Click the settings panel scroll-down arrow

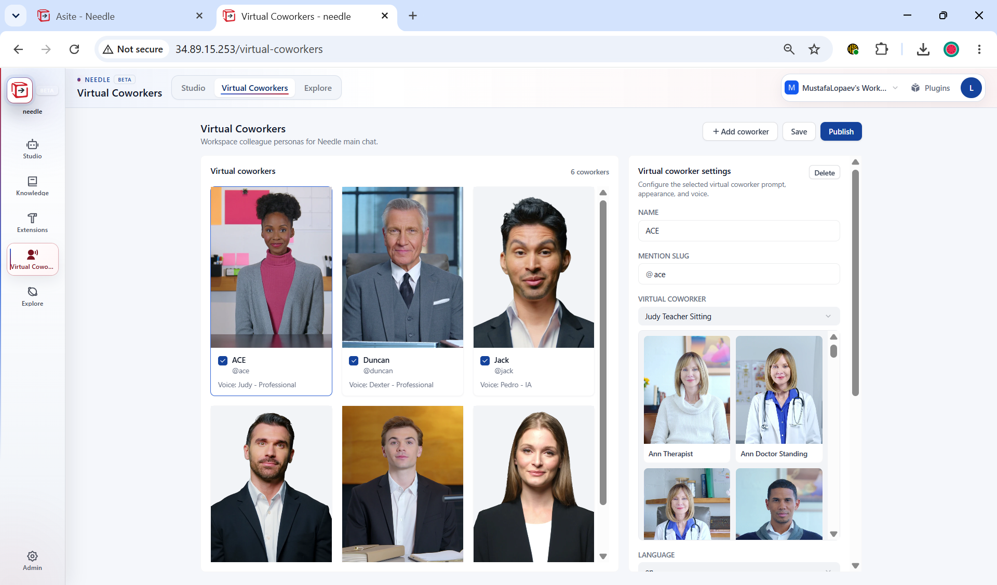click(855, 566)
